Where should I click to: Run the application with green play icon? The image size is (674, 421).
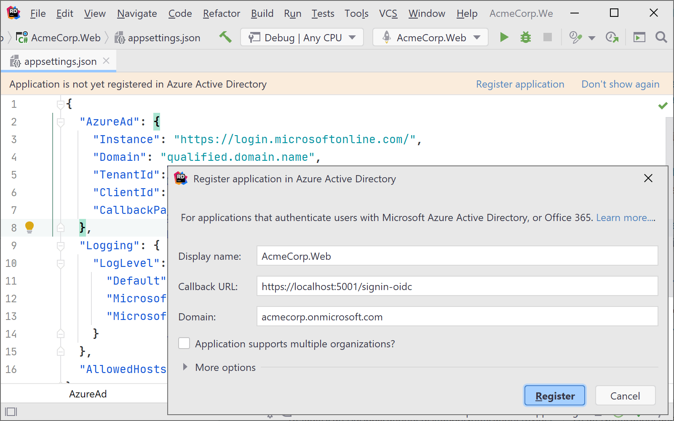[504, 37]
